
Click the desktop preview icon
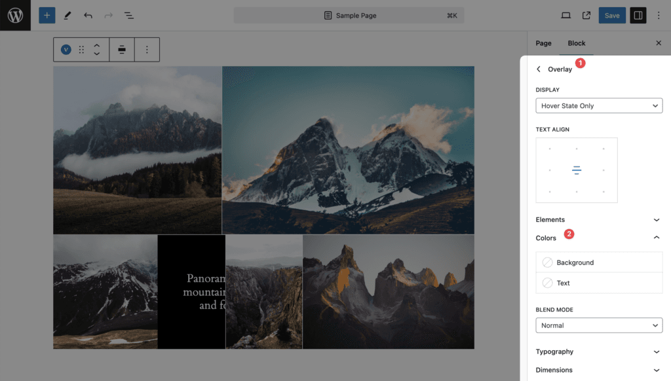pos(566,15)
